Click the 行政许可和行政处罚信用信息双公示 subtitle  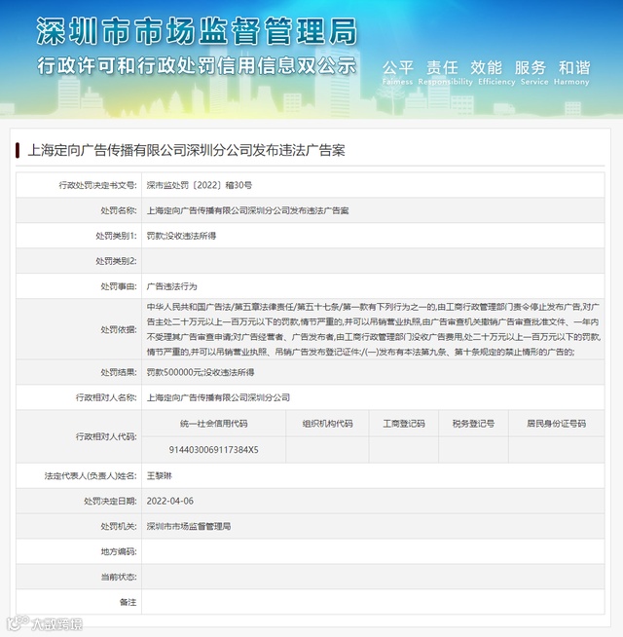point(197,65)
